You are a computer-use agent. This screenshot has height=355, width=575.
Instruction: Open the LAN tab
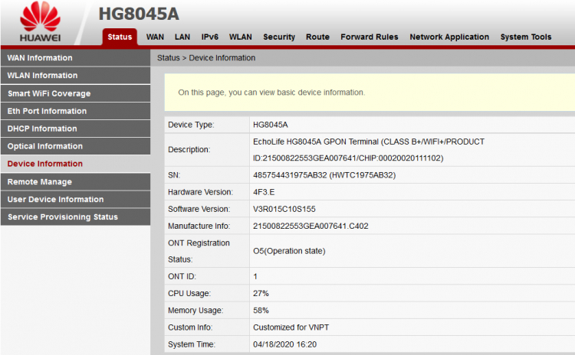tap(182, 37)
